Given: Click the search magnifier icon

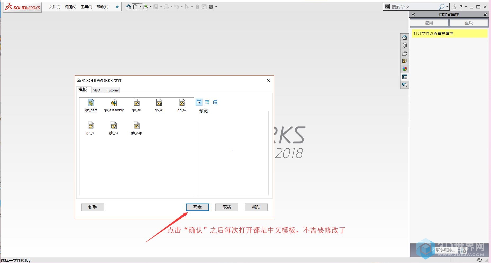Looking at the screenshot, I should (442, 7).
